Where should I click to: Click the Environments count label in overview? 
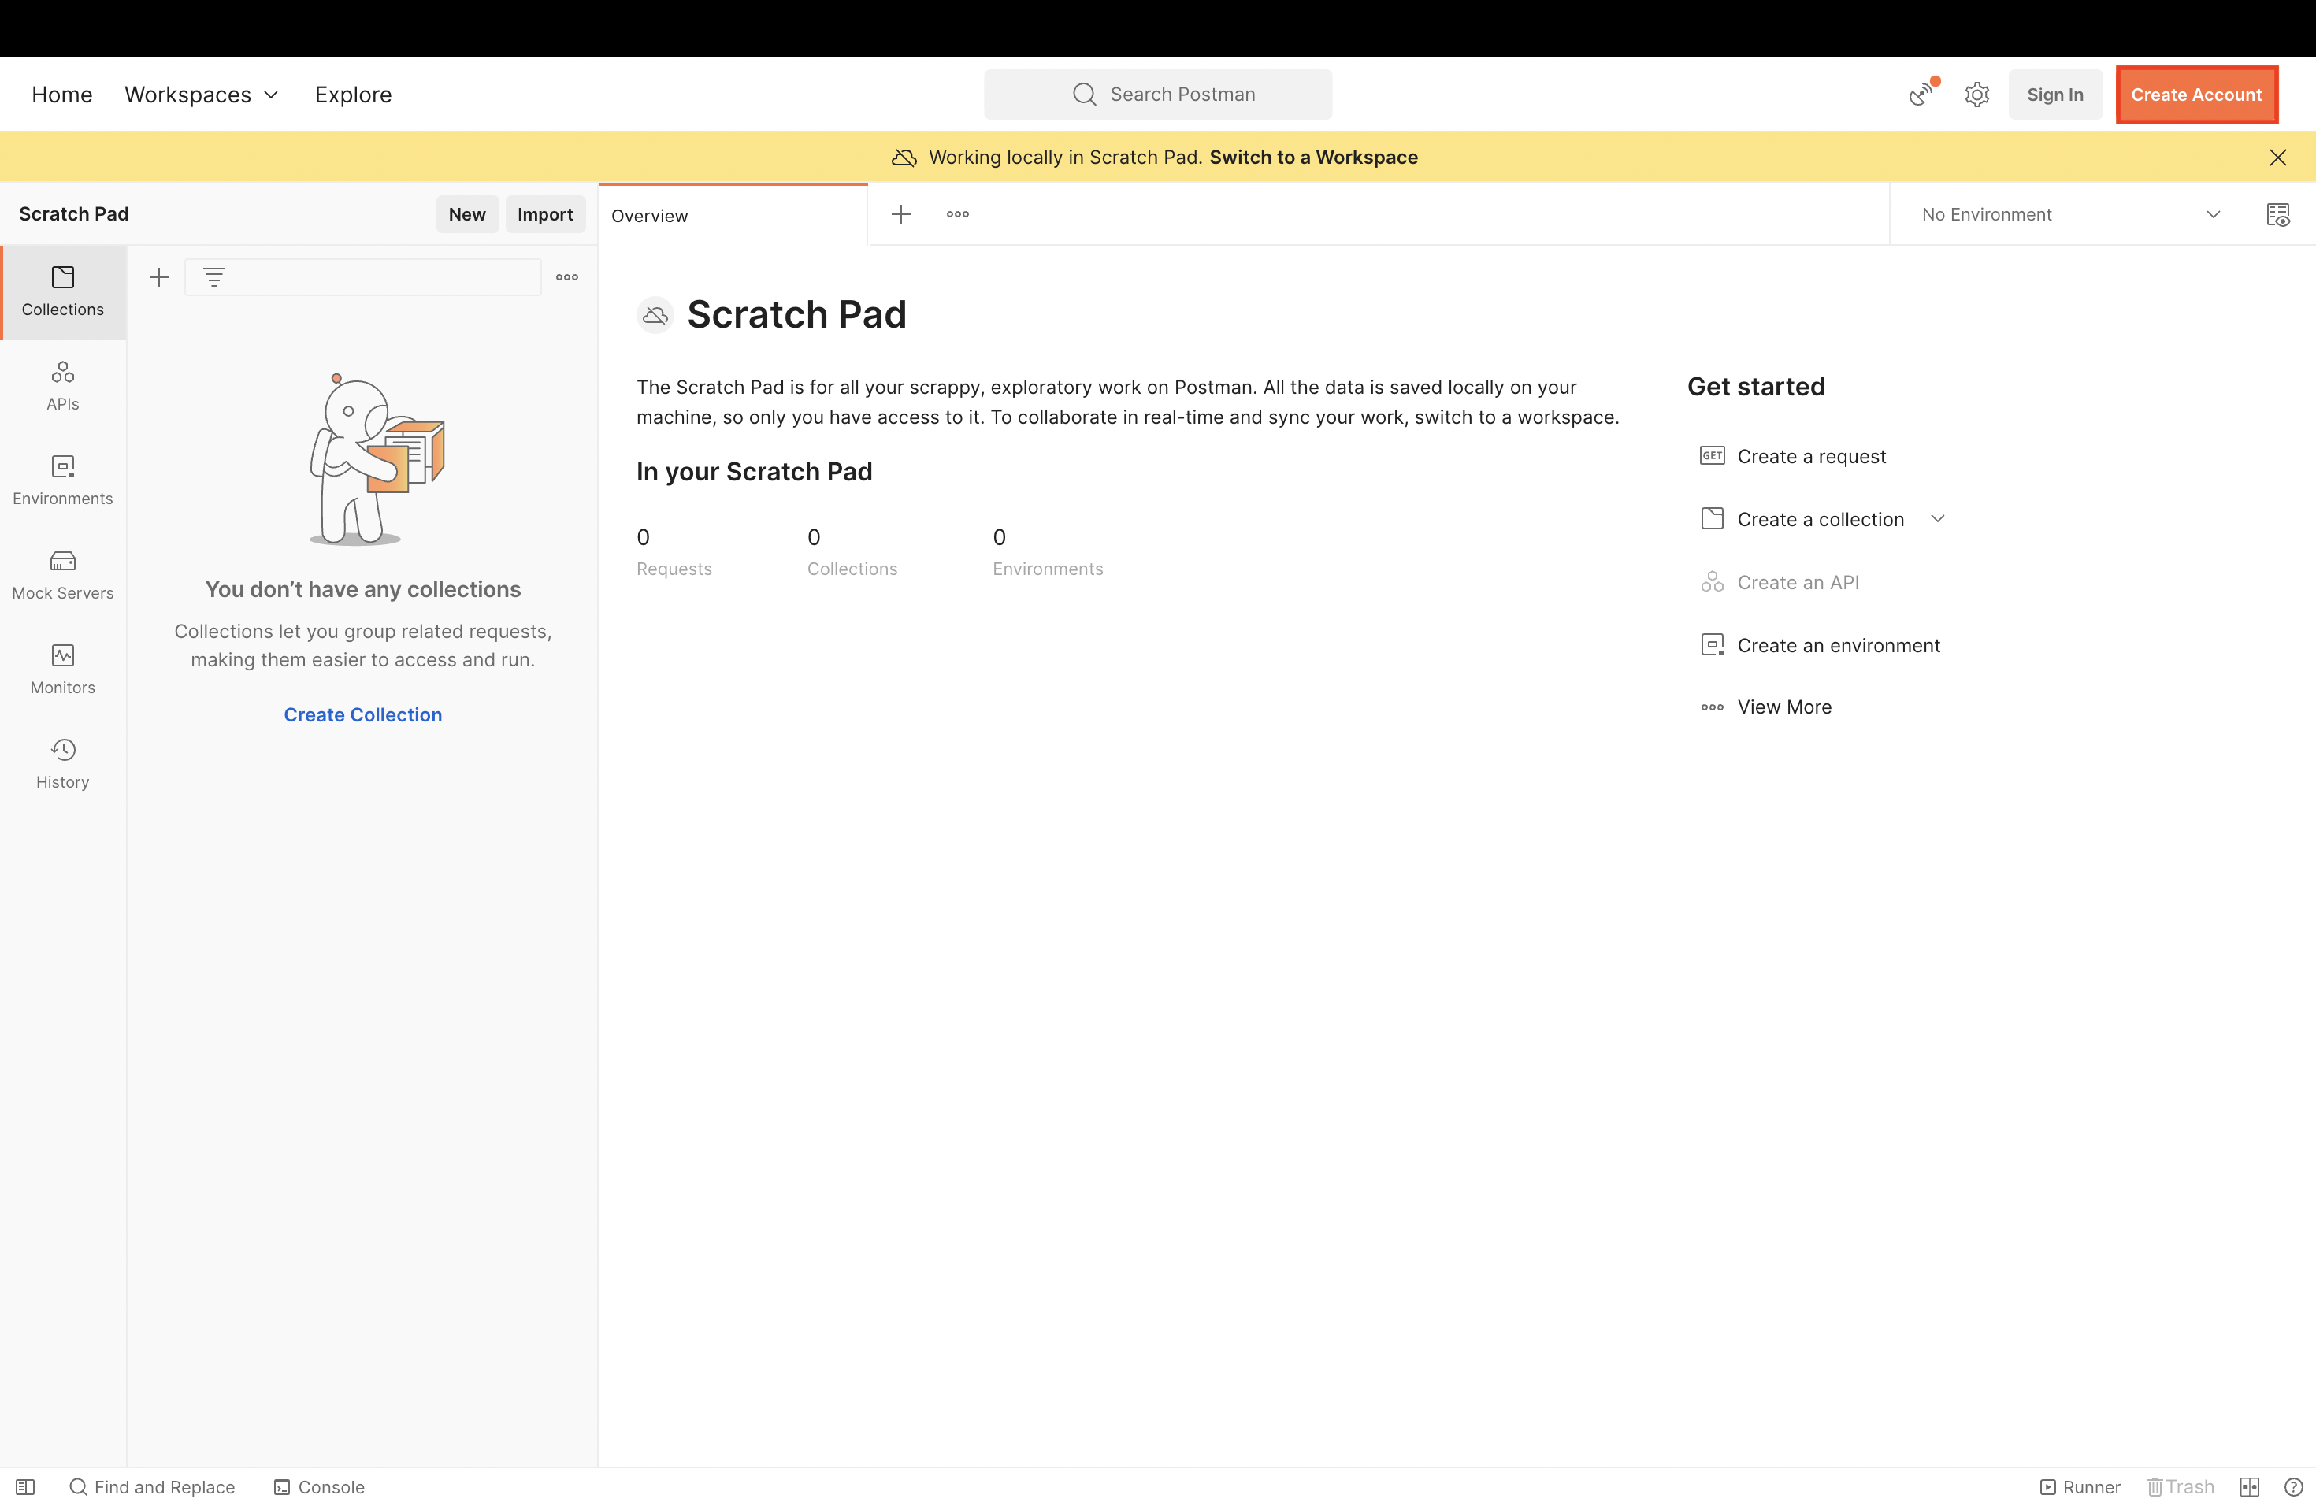pyautogui.click(x=1047, y=569)
